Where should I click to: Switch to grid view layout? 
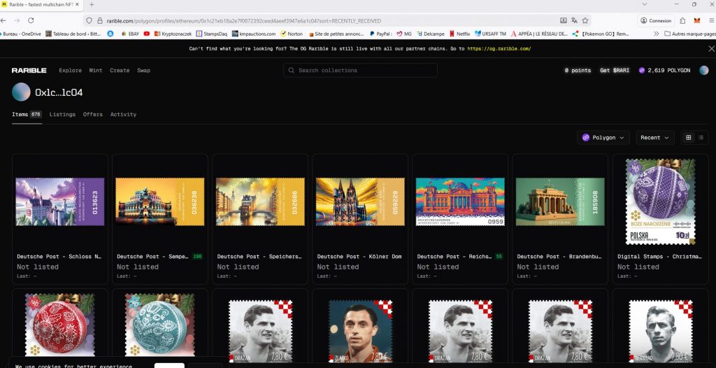pyautogui.click(x=688, y=138)
